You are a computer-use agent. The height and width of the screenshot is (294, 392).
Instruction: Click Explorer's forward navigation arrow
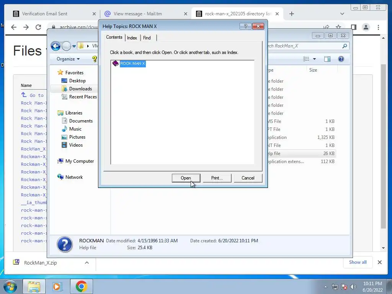click(66, 46)
